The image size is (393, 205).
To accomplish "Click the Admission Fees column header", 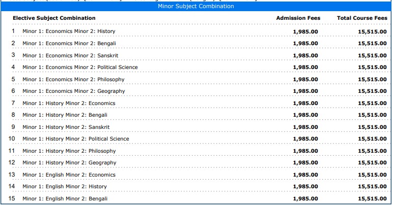I will [298, 18].
